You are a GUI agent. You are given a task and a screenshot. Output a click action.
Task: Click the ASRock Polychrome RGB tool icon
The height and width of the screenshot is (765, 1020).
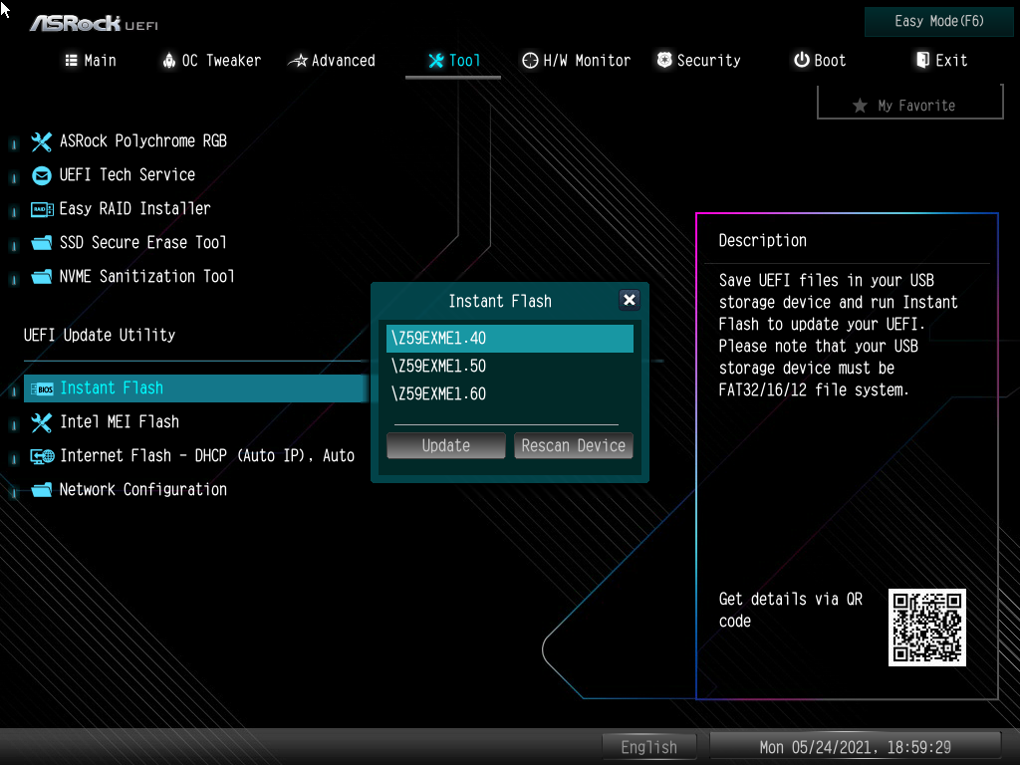pyautogui.click(x=42, y=141)
